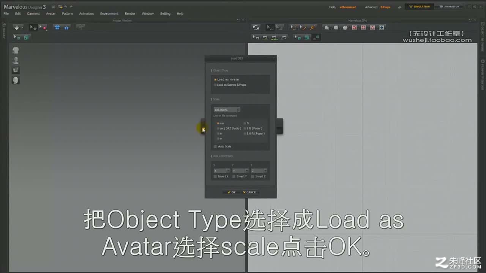Click the sync refresh icon in pattern window
Screen dimensions: 486x273
(x=256, y=27)
